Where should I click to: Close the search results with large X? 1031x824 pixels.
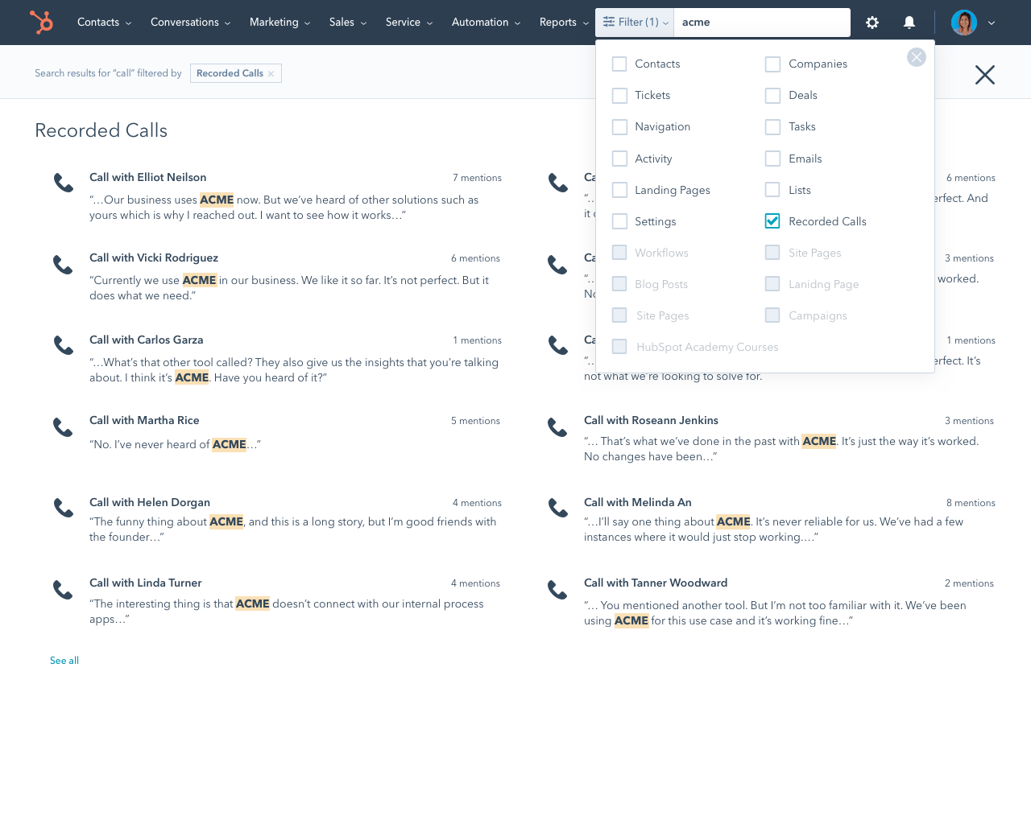click(985, 75)
